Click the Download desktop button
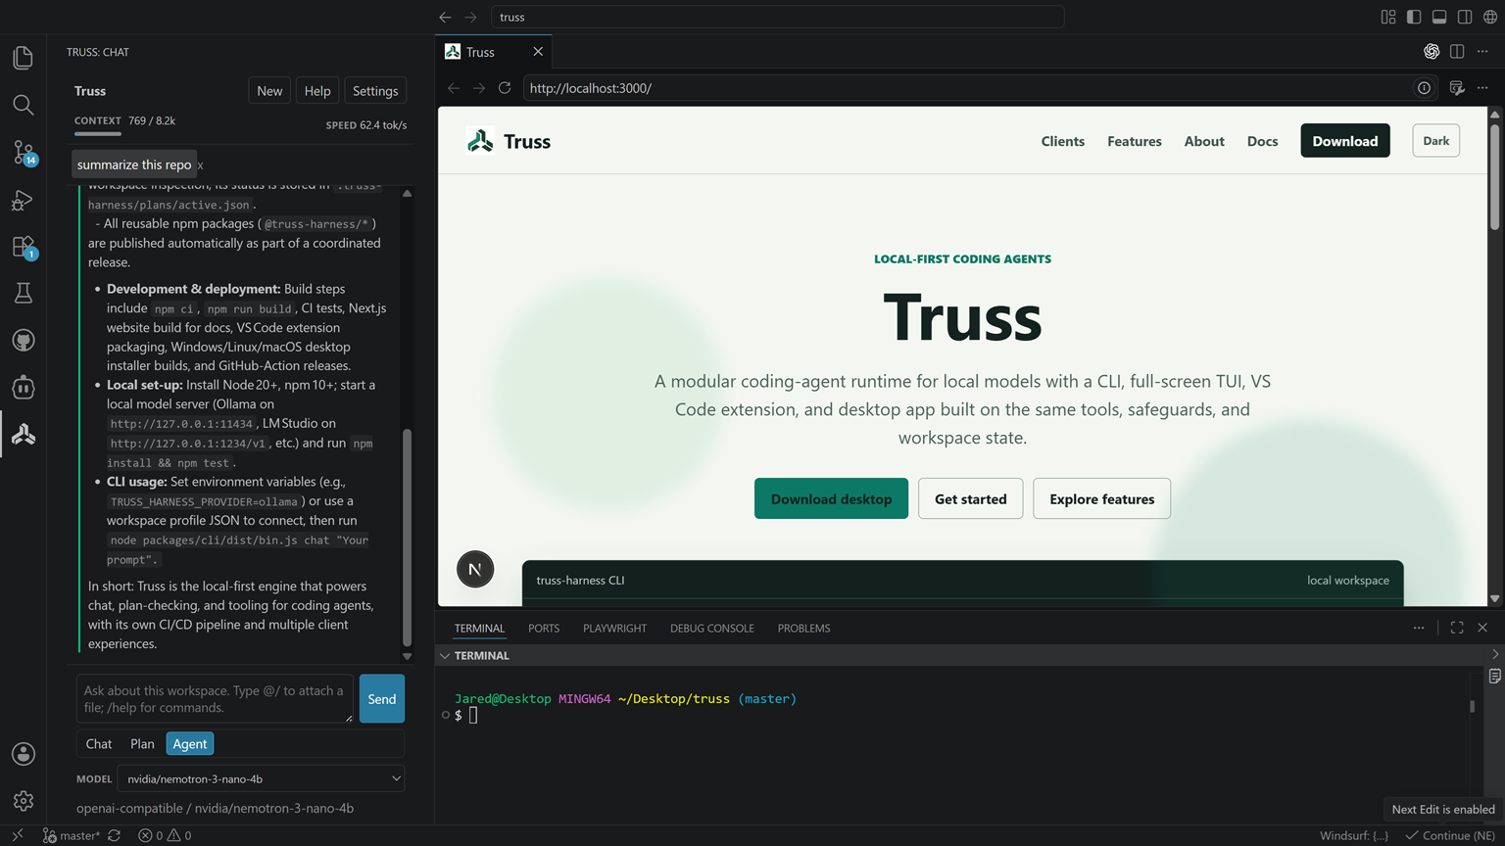 point(831,498)
